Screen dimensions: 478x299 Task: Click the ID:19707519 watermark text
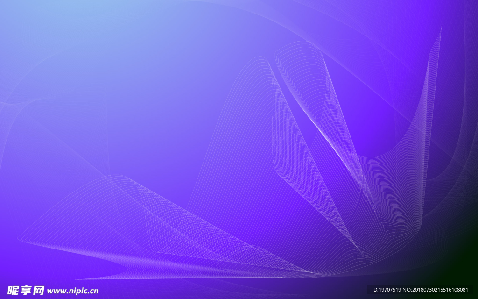coord(387,290)
